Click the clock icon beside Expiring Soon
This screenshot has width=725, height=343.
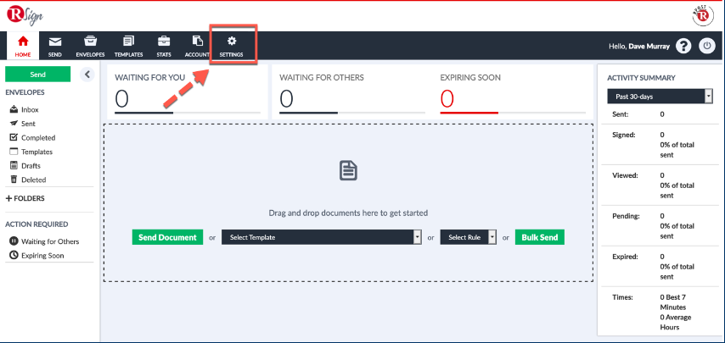point(14,255)
